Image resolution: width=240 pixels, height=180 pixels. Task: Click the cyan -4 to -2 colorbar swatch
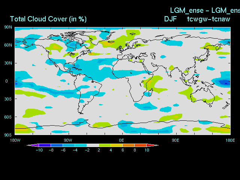tap(81, 145)
